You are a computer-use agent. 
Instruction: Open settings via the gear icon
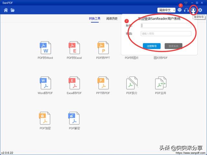tap(200, 10)
